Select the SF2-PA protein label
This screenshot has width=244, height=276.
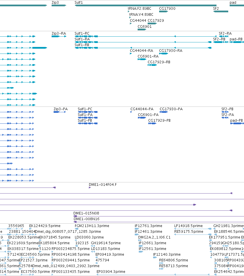click(x=228, y=115)
